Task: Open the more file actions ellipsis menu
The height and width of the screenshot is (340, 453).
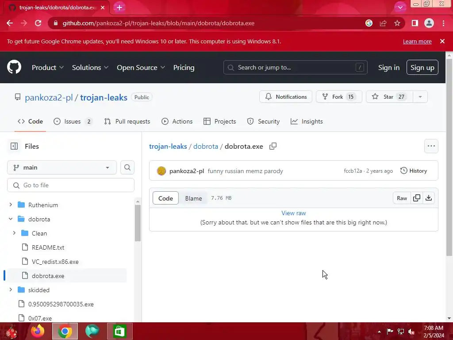Action: [x=431, y=146]
